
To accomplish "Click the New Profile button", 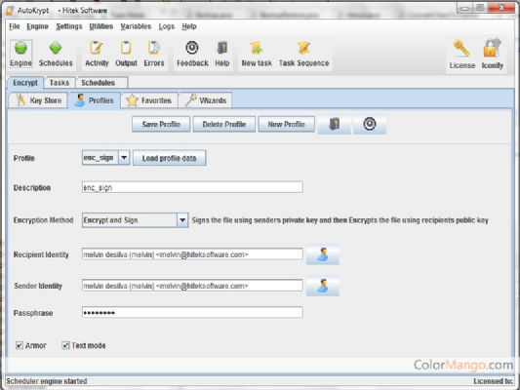I will (x=286, y=124).
